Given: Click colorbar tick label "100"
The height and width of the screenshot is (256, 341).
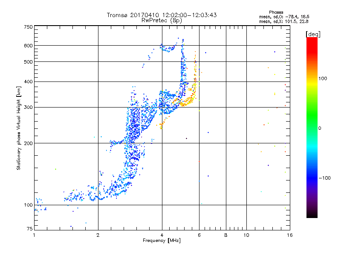Looking at the screenshot, I should (x=323, y=79).
